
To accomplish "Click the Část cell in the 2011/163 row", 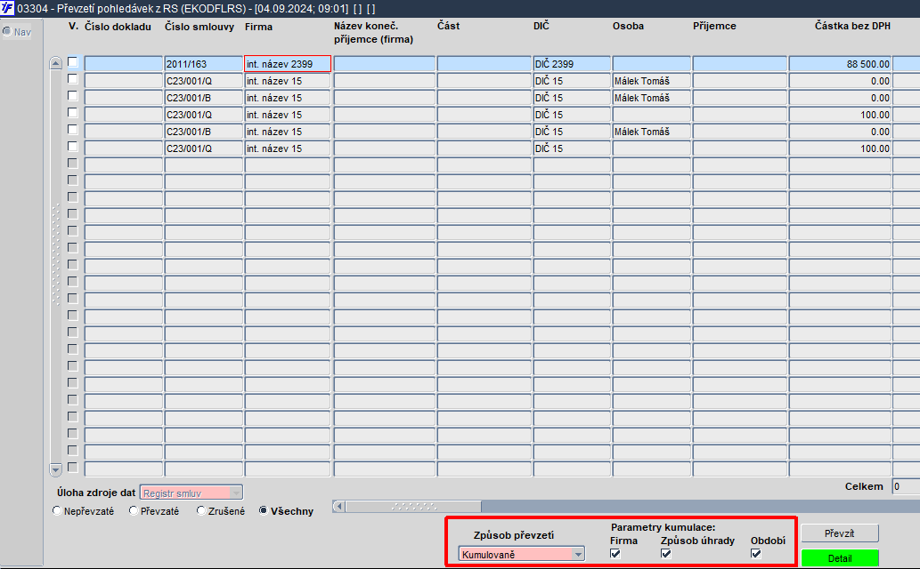I will coord(484,64).
